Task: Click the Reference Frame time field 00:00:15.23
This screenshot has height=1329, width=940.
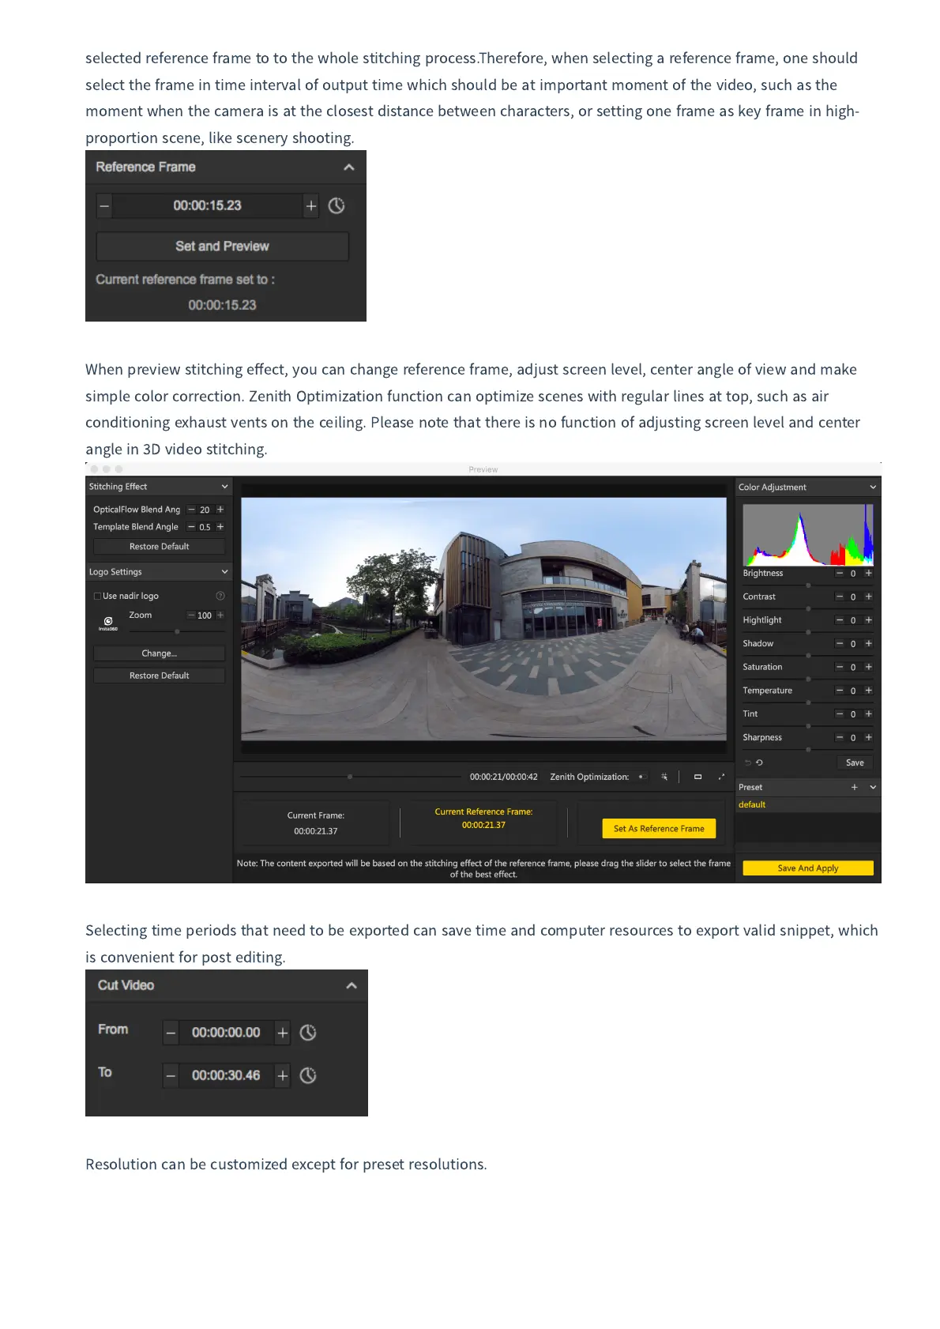Action: pos(207,206)
